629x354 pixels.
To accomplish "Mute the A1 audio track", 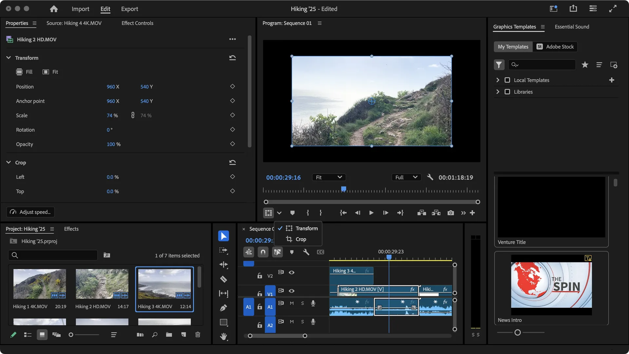I will 292,303.
